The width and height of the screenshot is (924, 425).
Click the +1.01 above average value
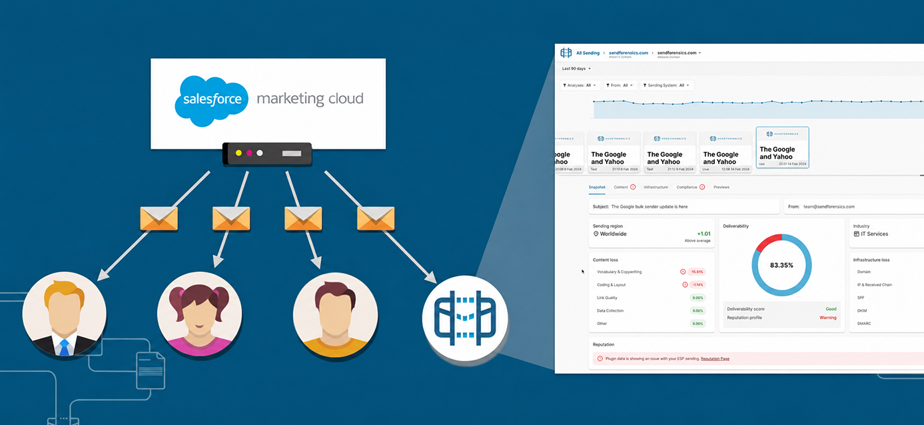[x=703, y=234]
